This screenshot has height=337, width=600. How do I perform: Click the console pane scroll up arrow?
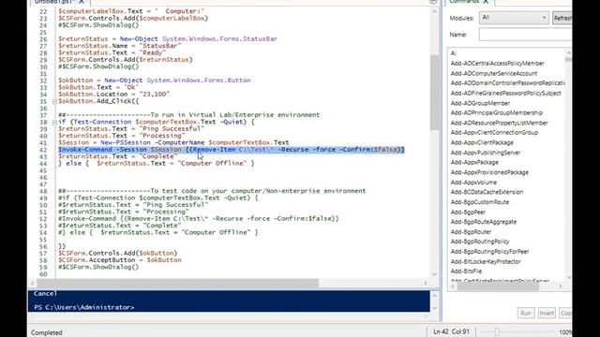click(434, 296)
